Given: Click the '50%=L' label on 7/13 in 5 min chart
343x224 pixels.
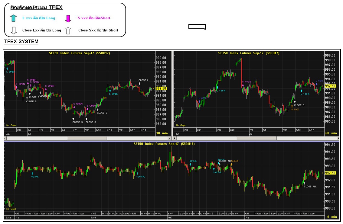Looking at the screenshot, I should [x=35, y=177].
